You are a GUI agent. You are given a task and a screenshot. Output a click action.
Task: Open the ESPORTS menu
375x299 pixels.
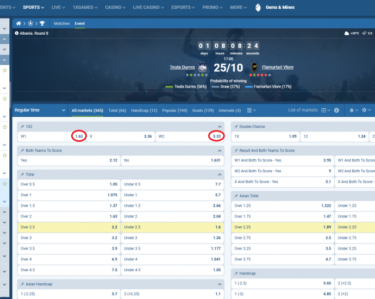coord(183,8)
